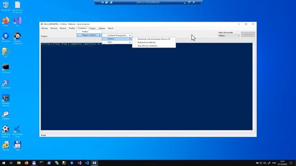Select Build and run Sitecore
Screen dimensions: 296x166
click(154, 42)
